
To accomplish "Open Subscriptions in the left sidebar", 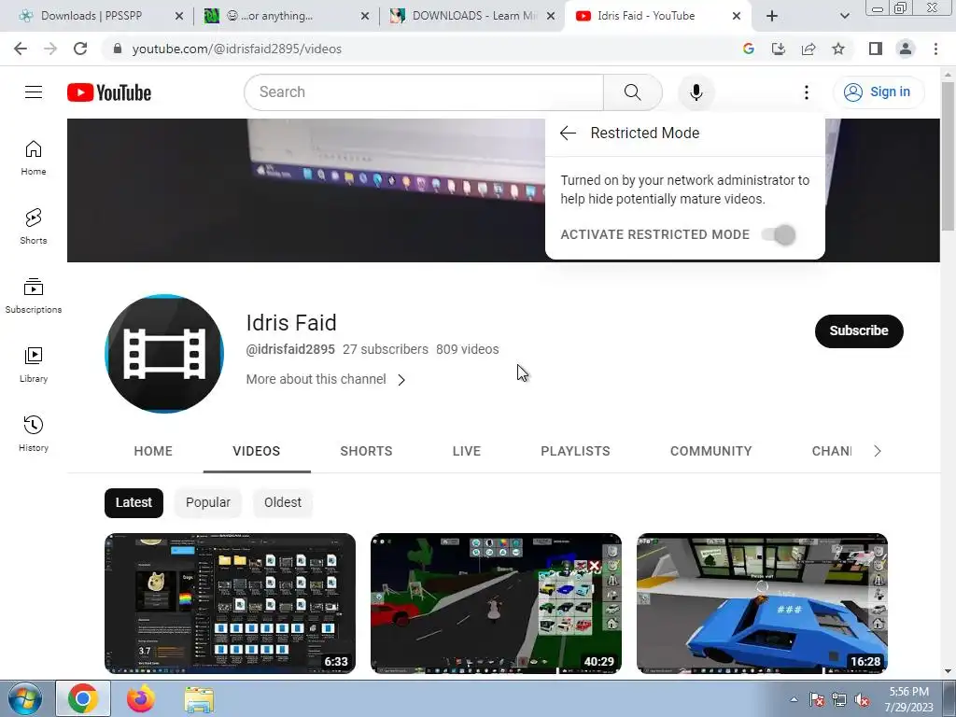I will (x=34, y=296).
